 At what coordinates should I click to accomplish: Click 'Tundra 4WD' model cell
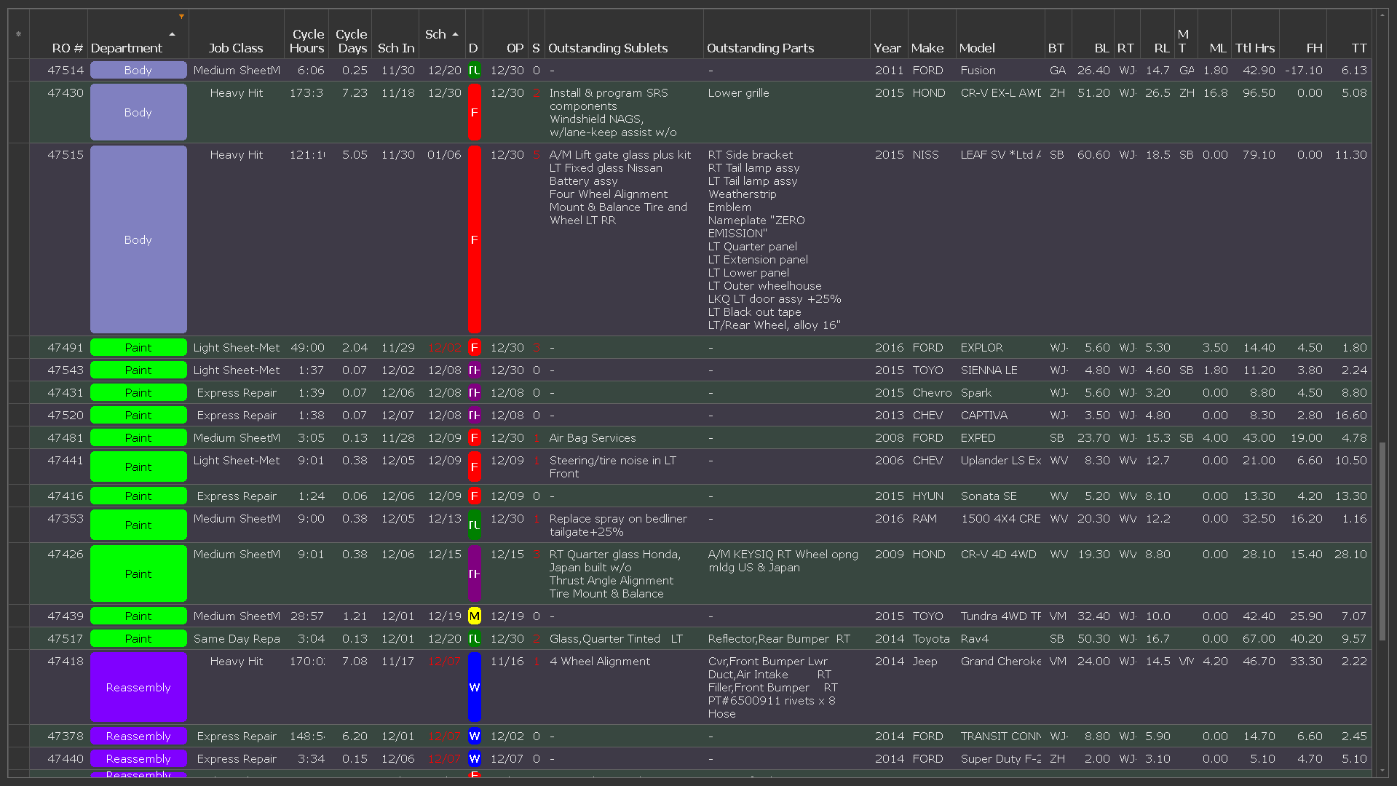tap(1000, 616)
